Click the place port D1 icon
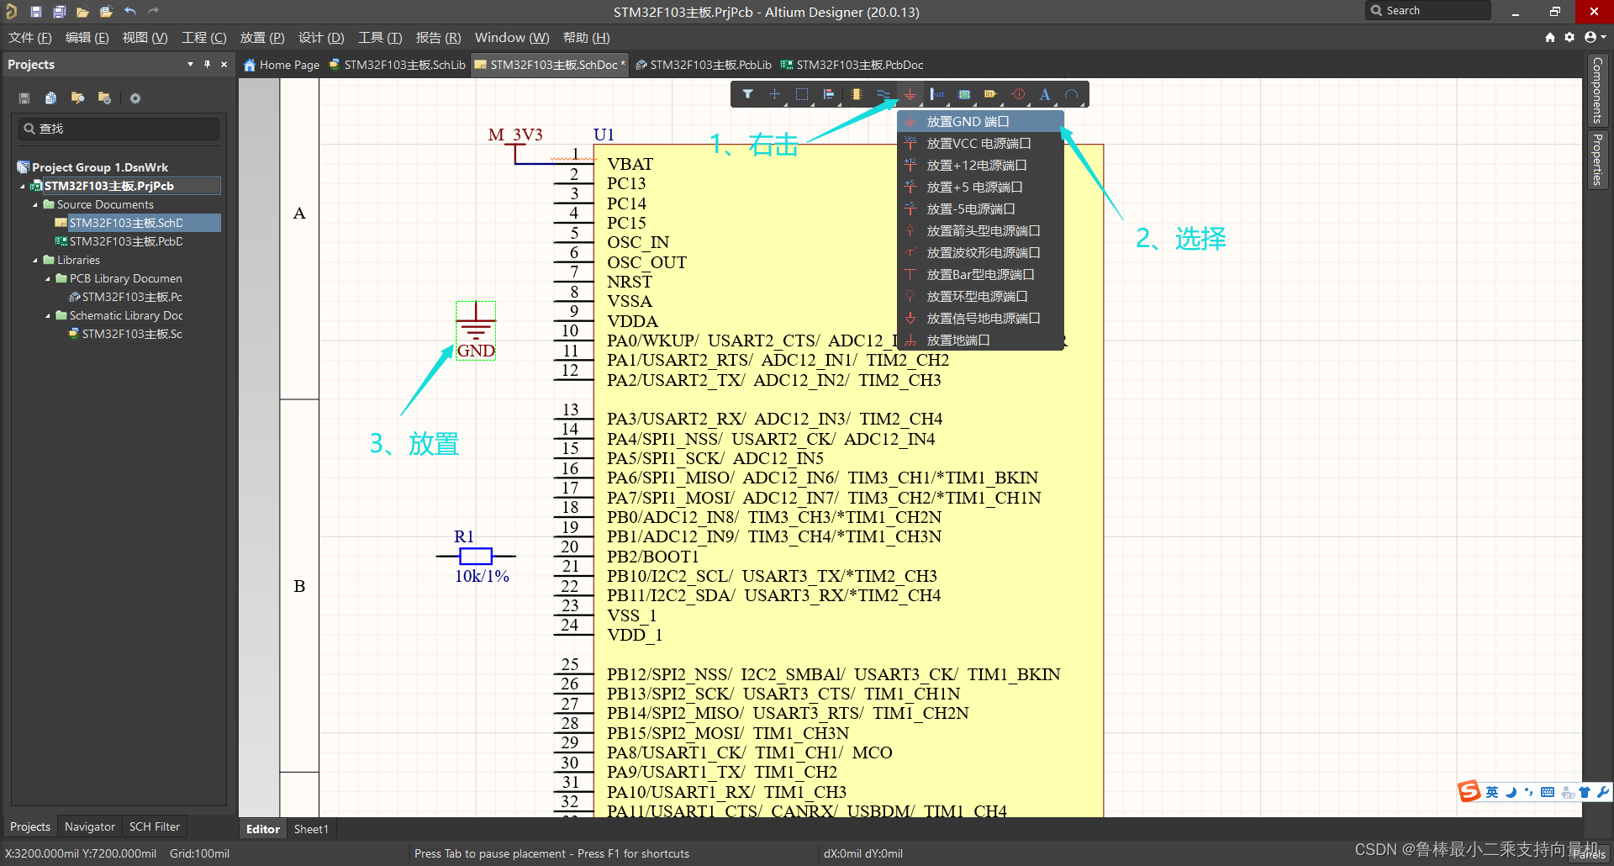The width and height of the screenshot is (1614, 866). [x=991, y=94]
